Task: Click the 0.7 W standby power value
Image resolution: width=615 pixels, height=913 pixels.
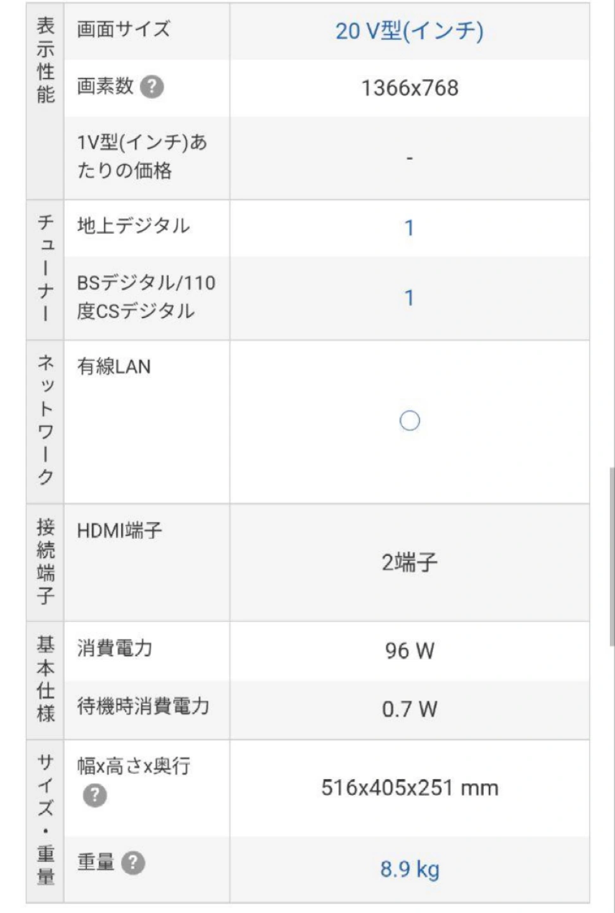Action: pos(410,709)
